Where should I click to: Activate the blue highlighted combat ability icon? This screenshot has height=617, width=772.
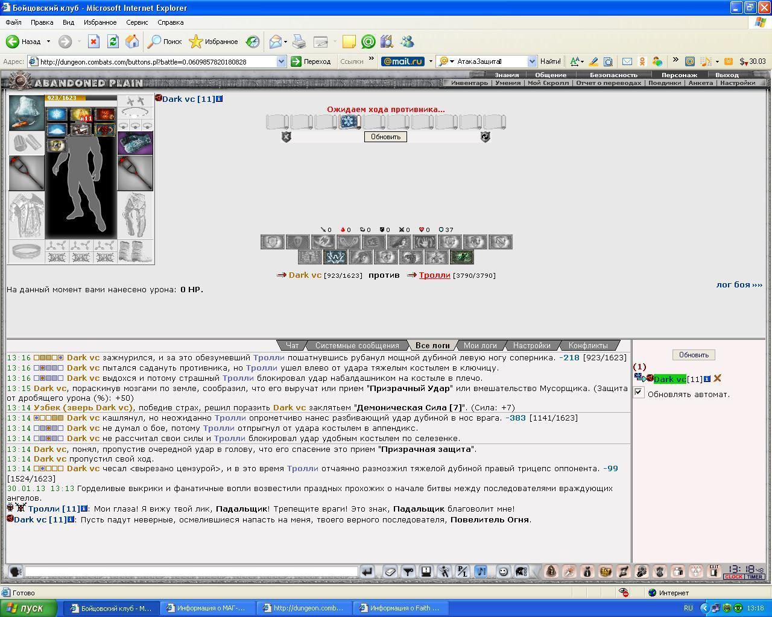[335, 257]
